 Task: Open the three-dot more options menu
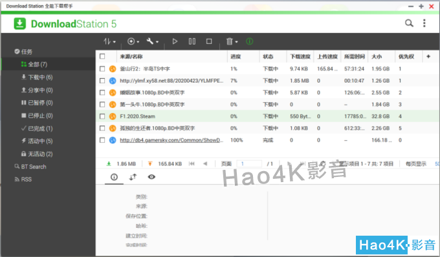pos(424,23)
